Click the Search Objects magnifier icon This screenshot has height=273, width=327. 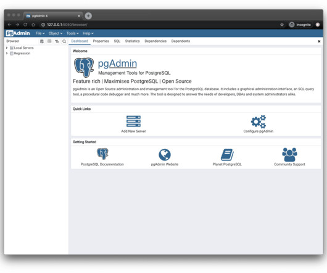click(x=64, y=41)
